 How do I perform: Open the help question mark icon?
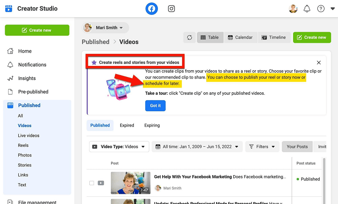coord(321,9)
